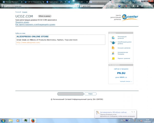The image size is (154, 123).
Task: Select the Русский language link
Action: (18, 12)
